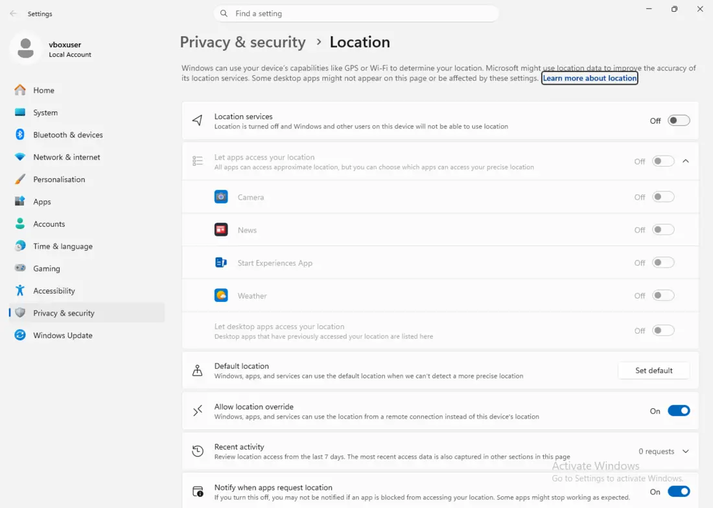Open System settings page
Screen dimensions: 713x508
click(87, 112)
